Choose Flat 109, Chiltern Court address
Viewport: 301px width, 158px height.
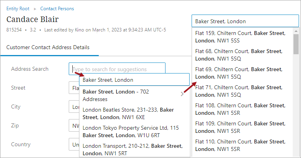tap(242, 127)
